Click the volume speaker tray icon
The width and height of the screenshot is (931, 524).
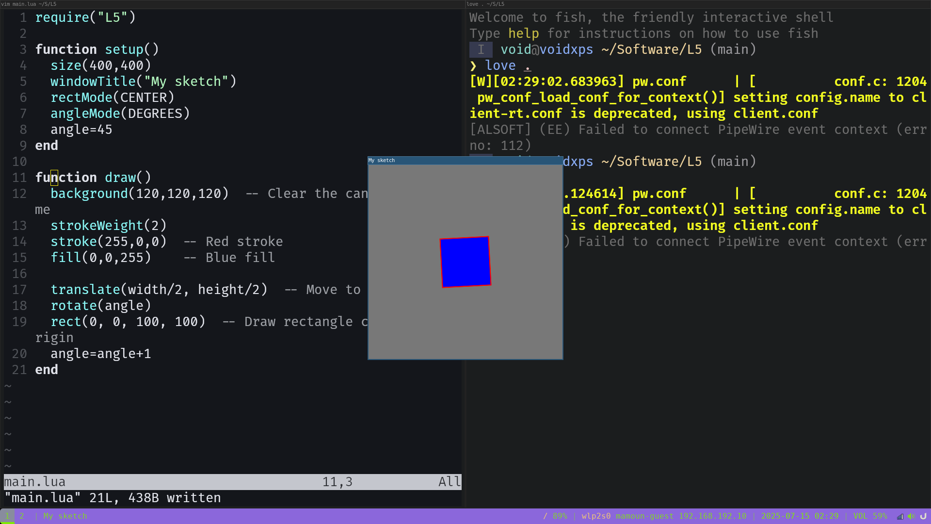[911, 516]
